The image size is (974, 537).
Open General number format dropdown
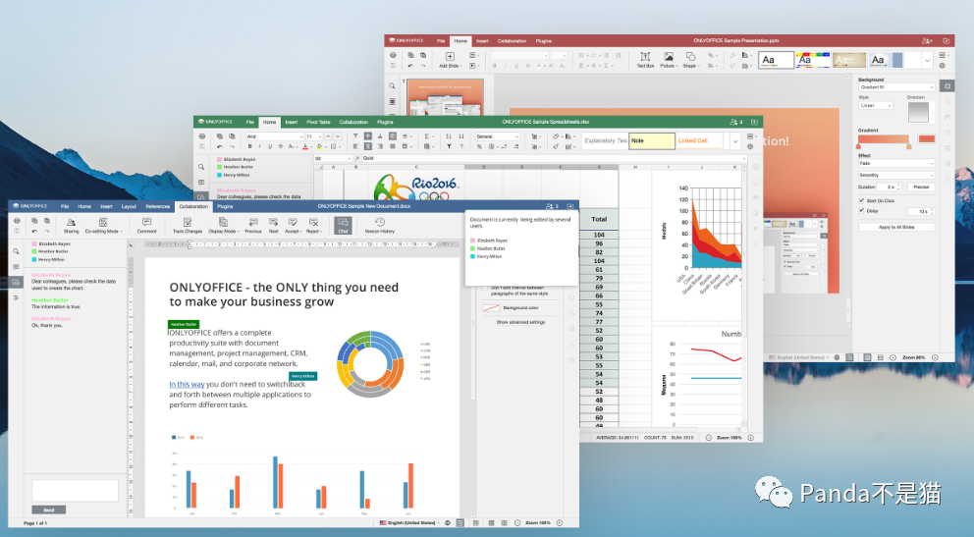pos(497,135)
